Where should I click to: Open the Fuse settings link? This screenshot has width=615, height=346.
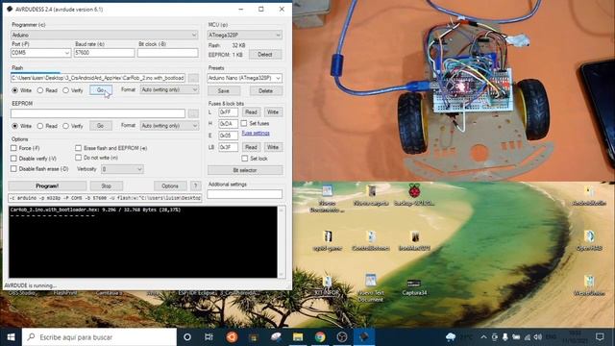tap(256, 133)
